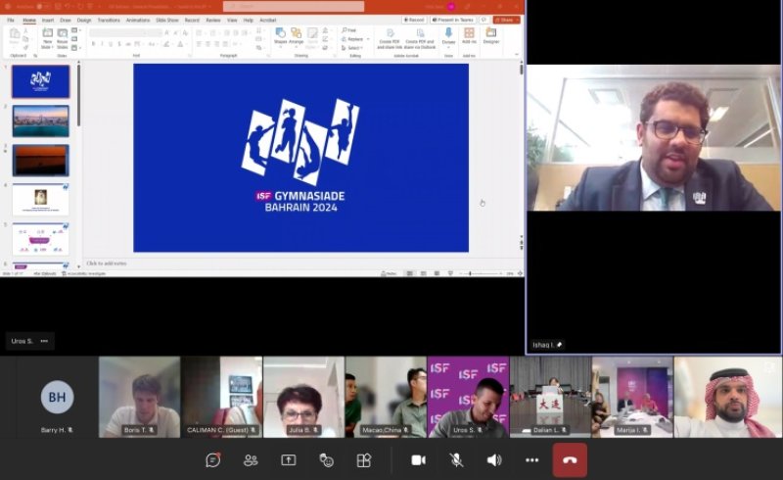Open the font name combo box

point(117,32)
